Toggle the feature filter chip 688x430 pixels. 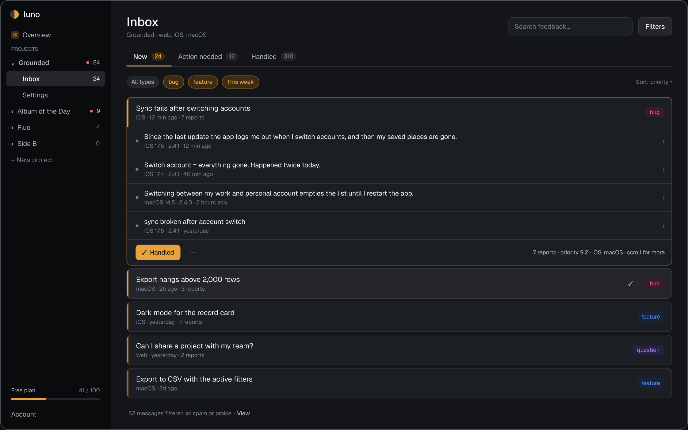[x=203, y=82]
